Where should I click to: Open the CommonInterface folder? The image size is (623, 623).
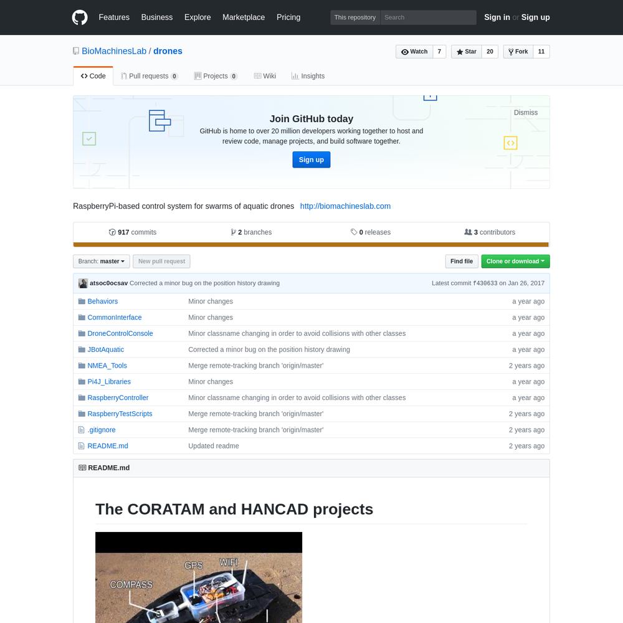[115, 318]
